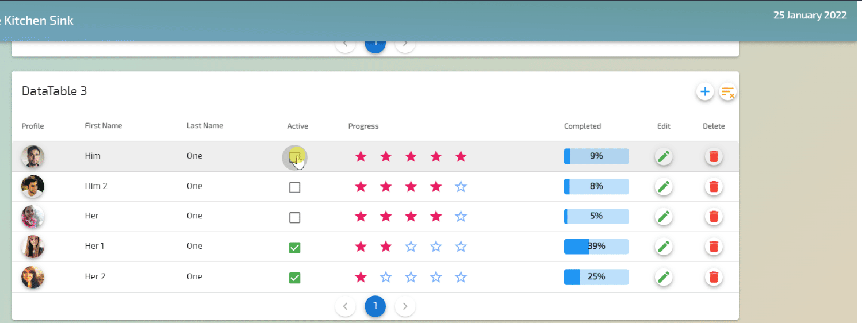Click the DataTable 3 title
This screenshot has height=323, width=862.
[54, 91]
